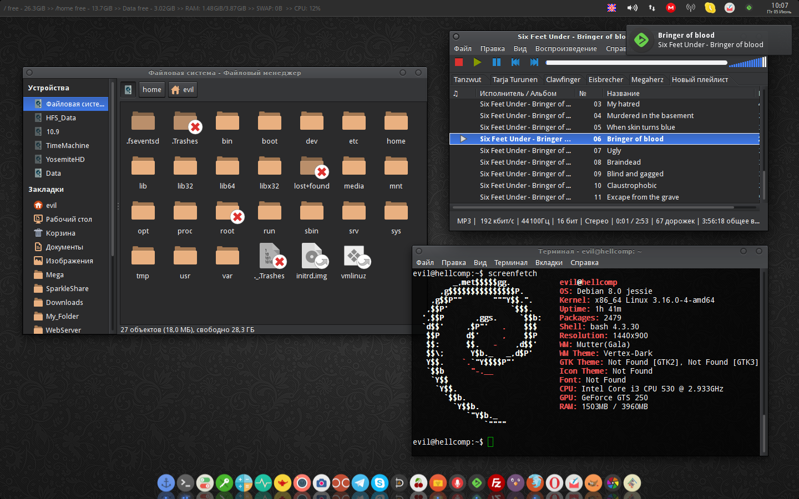Skip to next track in the player

click(534, 62)
